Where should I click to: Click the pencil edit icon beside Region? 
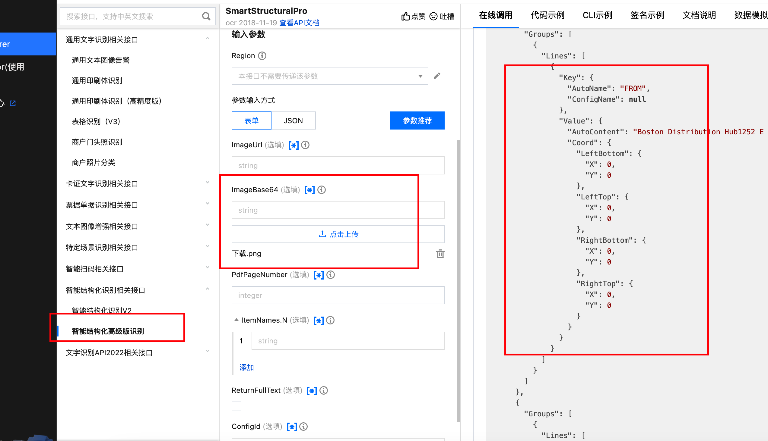pos(437,76)
